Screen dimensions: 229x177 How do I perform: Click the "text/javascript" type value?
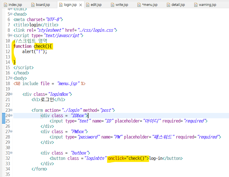point(62,35)
